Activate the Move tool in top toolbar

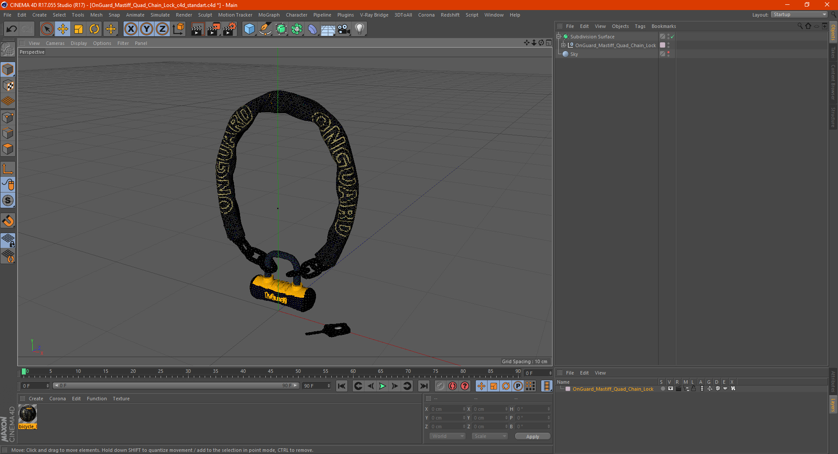tap(63, 29)
